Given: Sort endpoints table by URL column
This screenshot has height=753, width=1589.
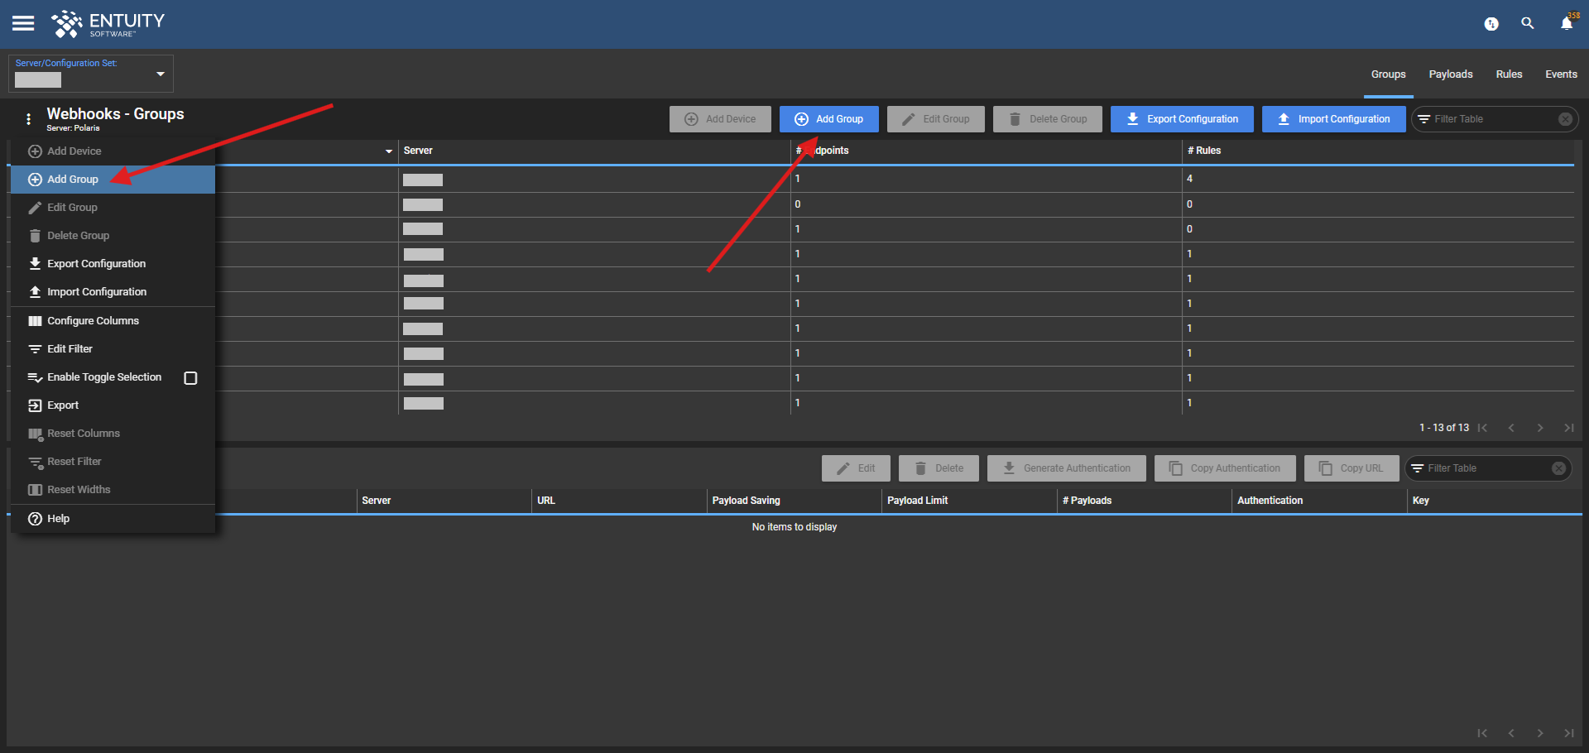Looking at the screenshot, I should 546,501.
